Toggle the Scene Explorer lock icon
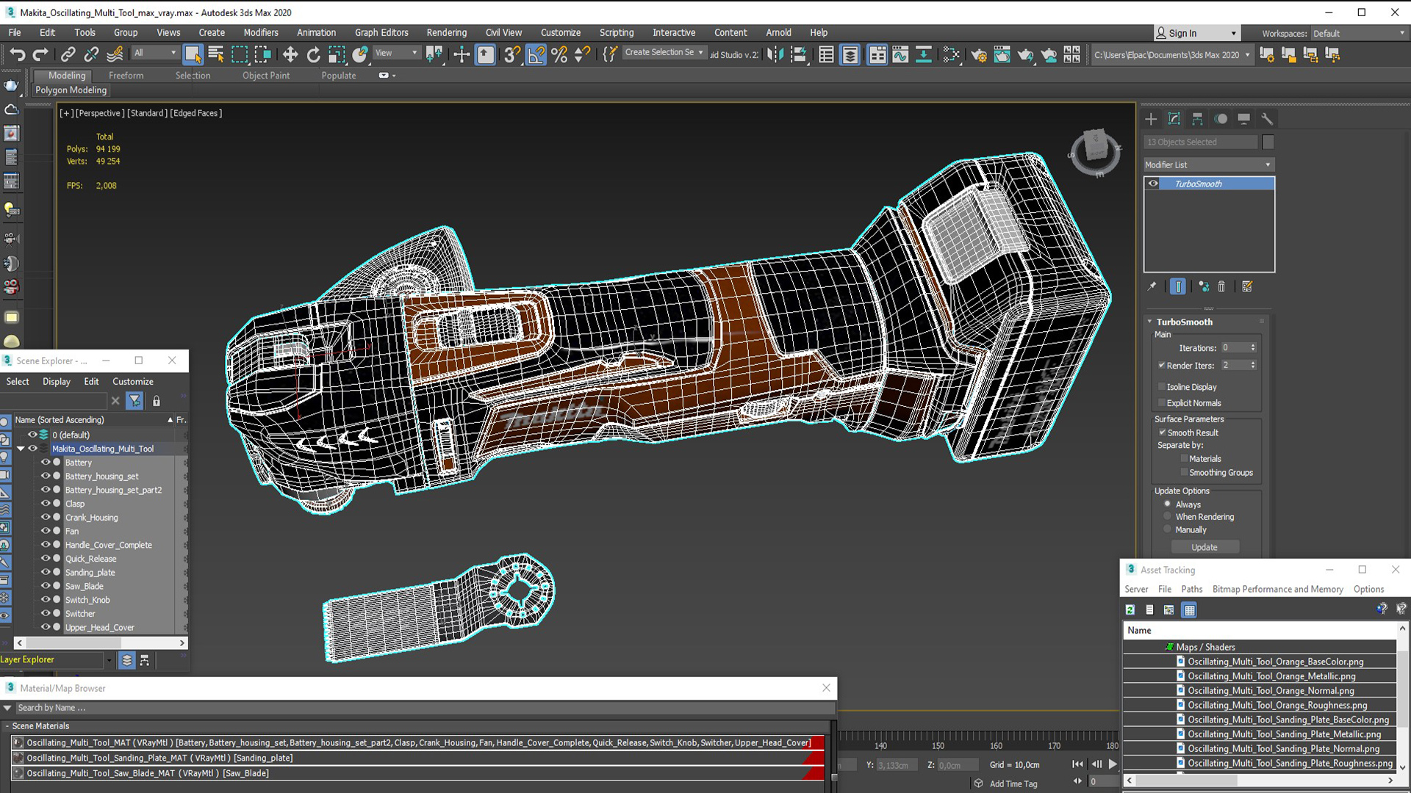 (x=156, y=401)
